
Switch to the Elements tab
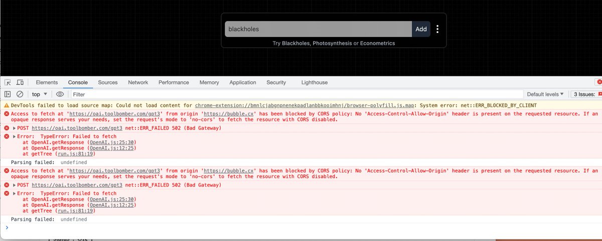coord(47,82)
